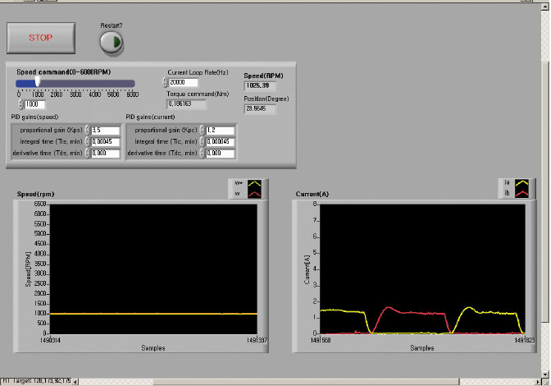Click the horizontal scrollbar thumb
This screenshot has width=551, height=386.
coord(306,382)
